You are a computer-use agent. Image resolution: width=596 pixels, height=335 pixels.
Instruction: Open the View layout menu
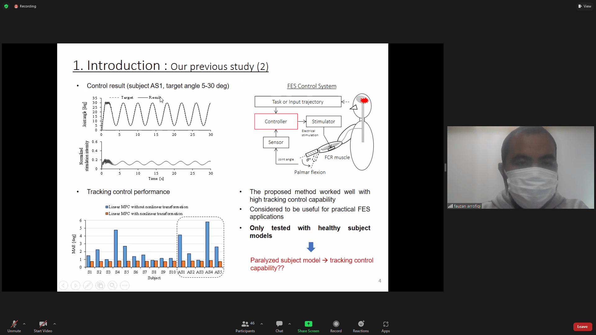[585, 6]
